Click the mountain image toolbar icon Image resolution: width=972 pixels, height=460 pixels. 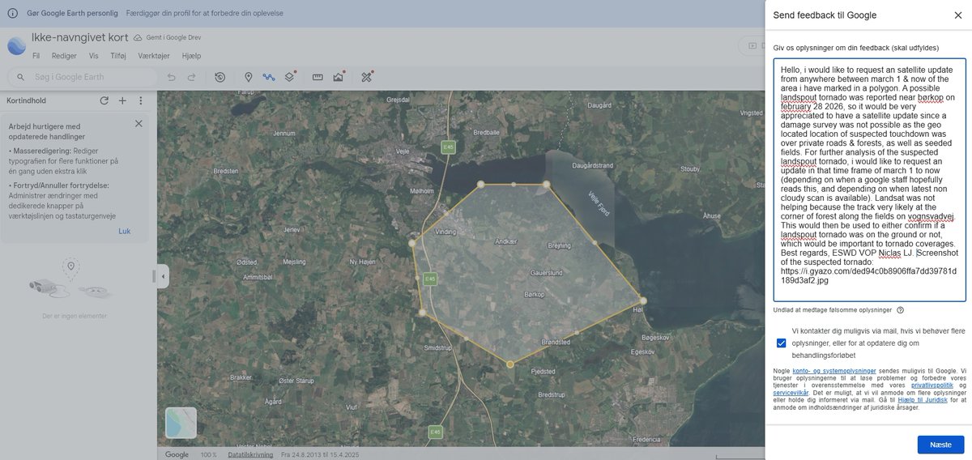click(339, 77)
